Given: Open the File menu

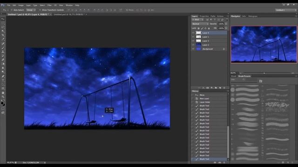Looking at the screenshot, I should click(9, 5).
